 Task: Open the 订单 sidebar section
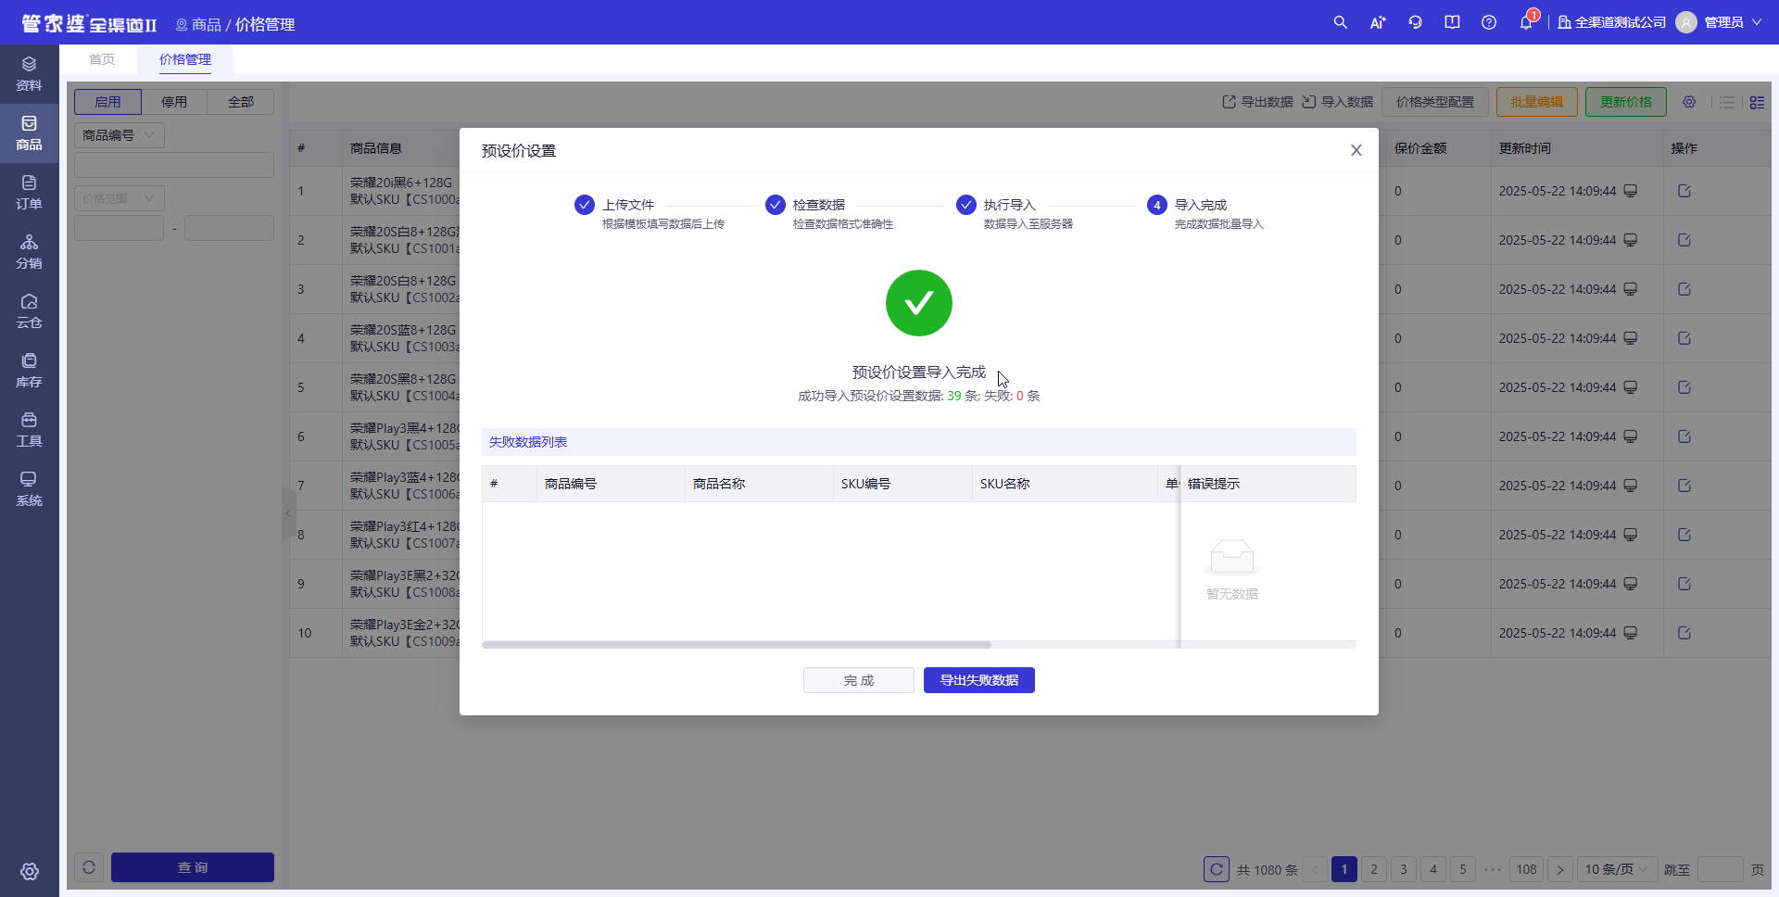(29, 193)
